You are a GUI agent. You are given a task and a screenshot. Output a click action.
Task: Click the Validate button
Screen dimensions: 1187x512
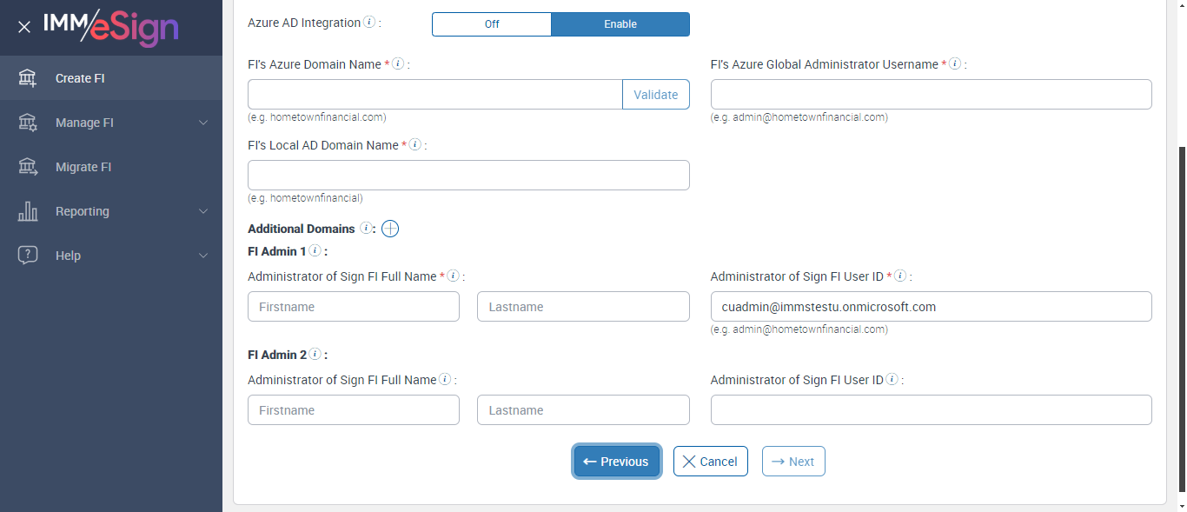[656, 95]
